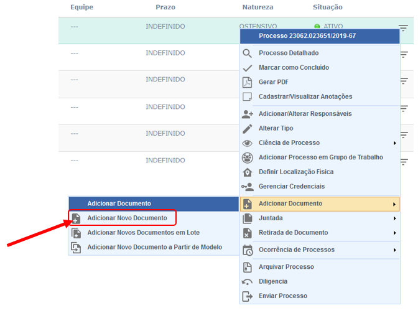This screenshot has height=313, width=418.
Task: Select Adicionar Novos Documentos em Lote
Action: pos(143,233)
